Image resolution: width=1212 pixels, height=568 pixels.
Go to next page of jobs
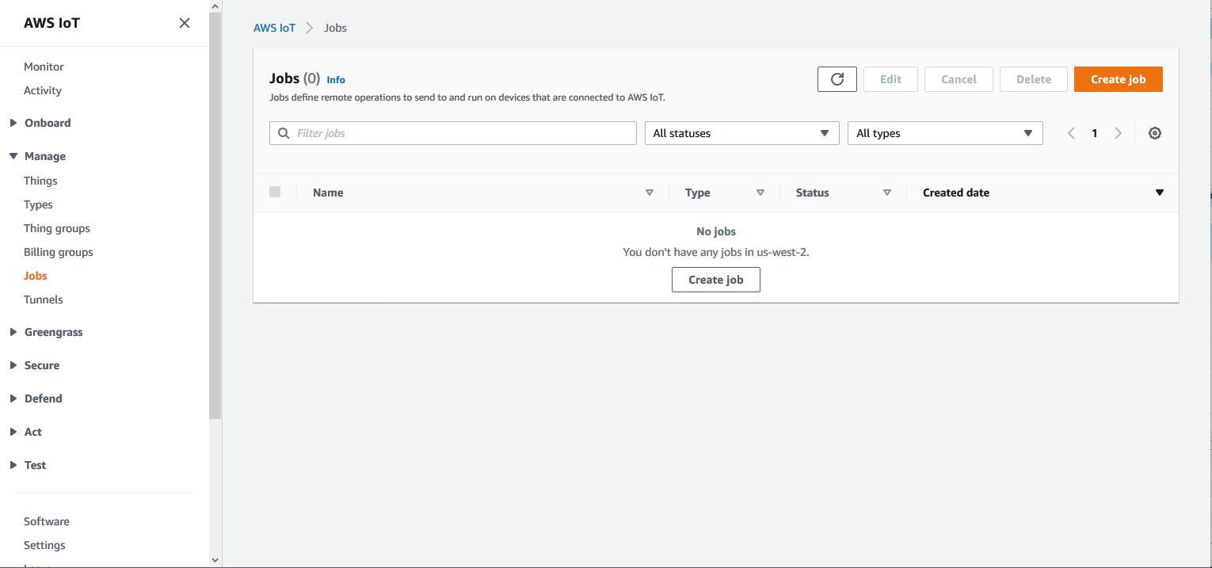click(x=1119, y=133)
